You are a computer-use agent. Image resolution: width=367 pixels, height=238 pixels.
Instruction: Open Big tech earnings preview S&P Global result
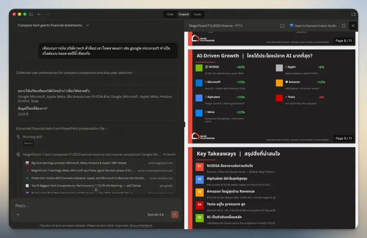(100, 163)
